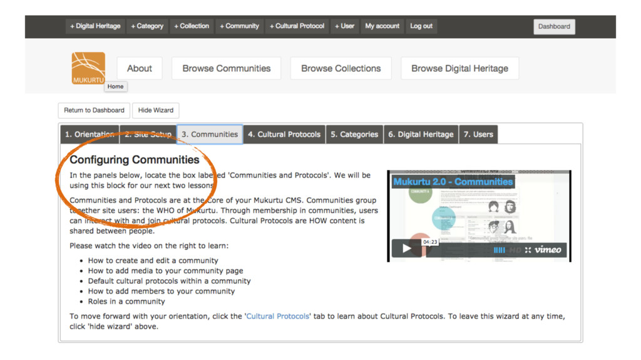Play the Mukurtu Communities video

tap(406, 249)
